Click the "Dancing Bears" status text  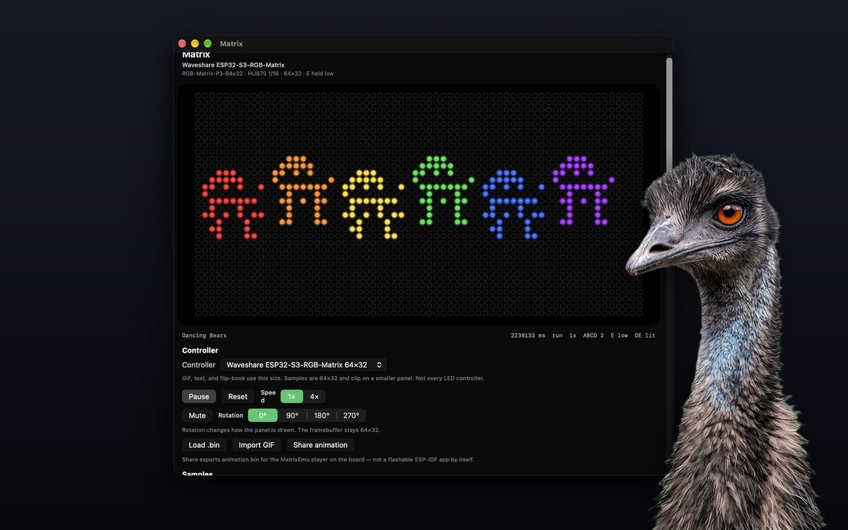[x=204, y=336]
